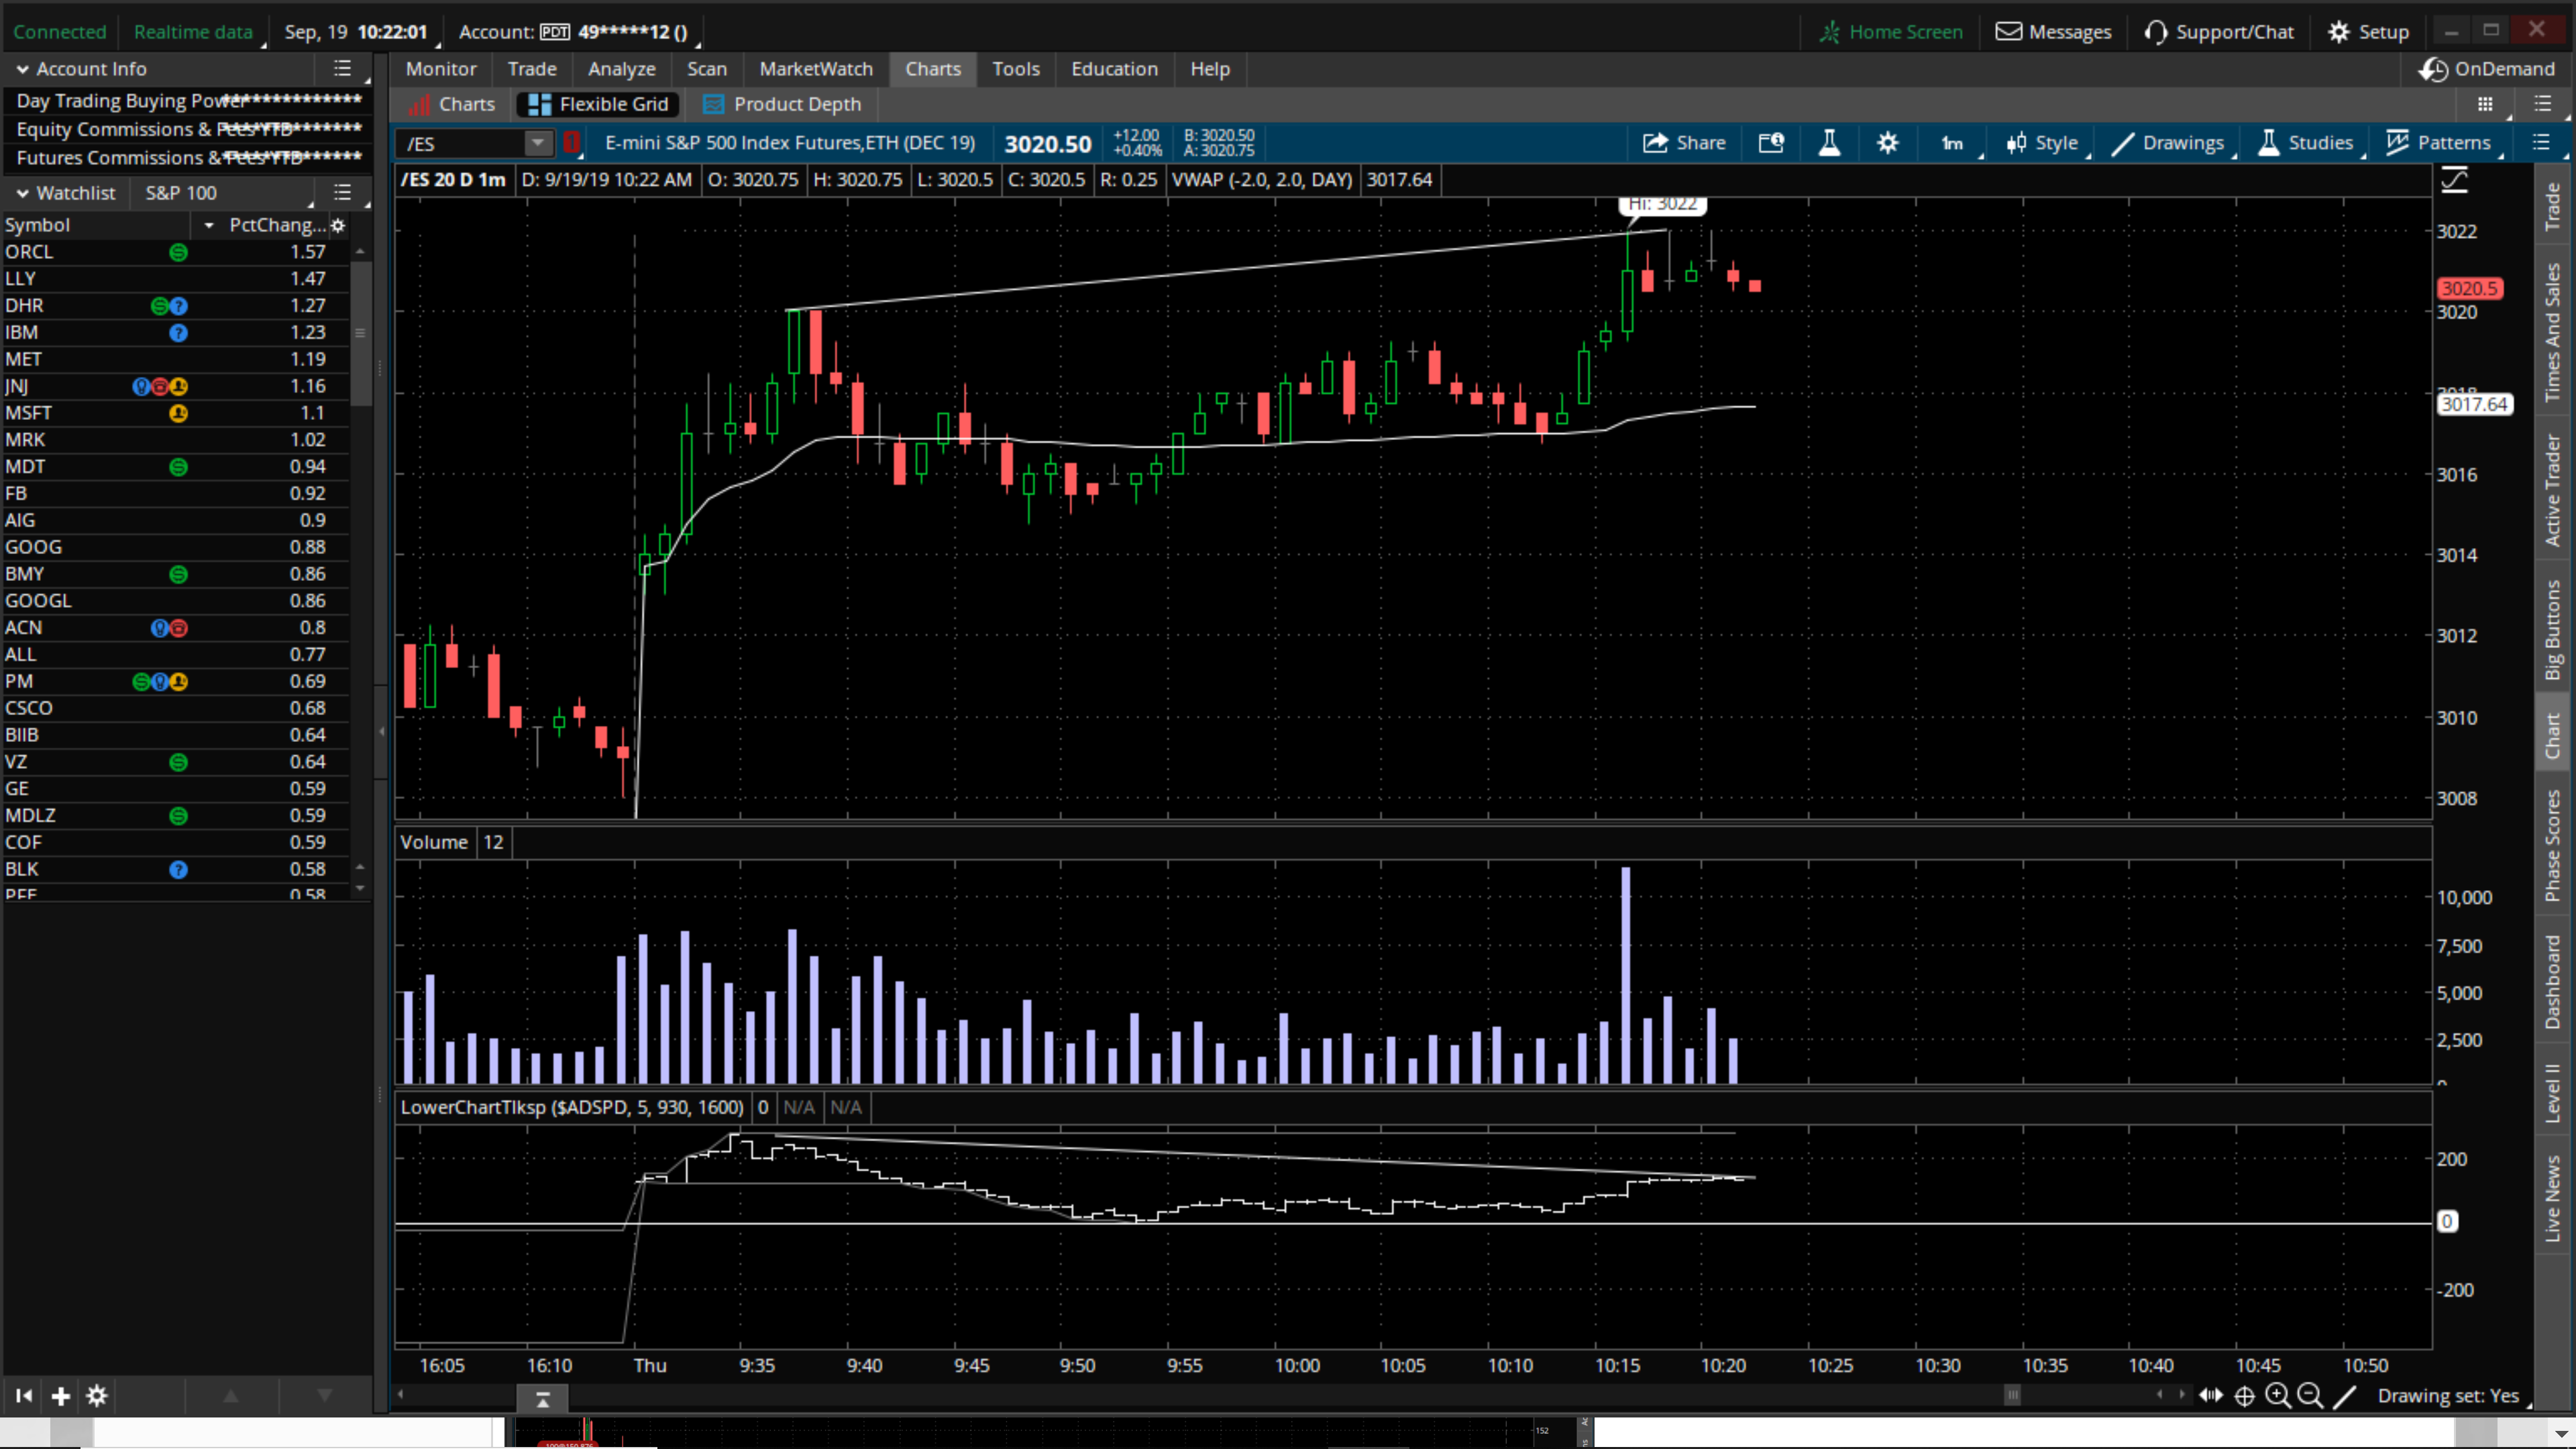Toggle the Live News sidebar panel

(2553, 1198)
